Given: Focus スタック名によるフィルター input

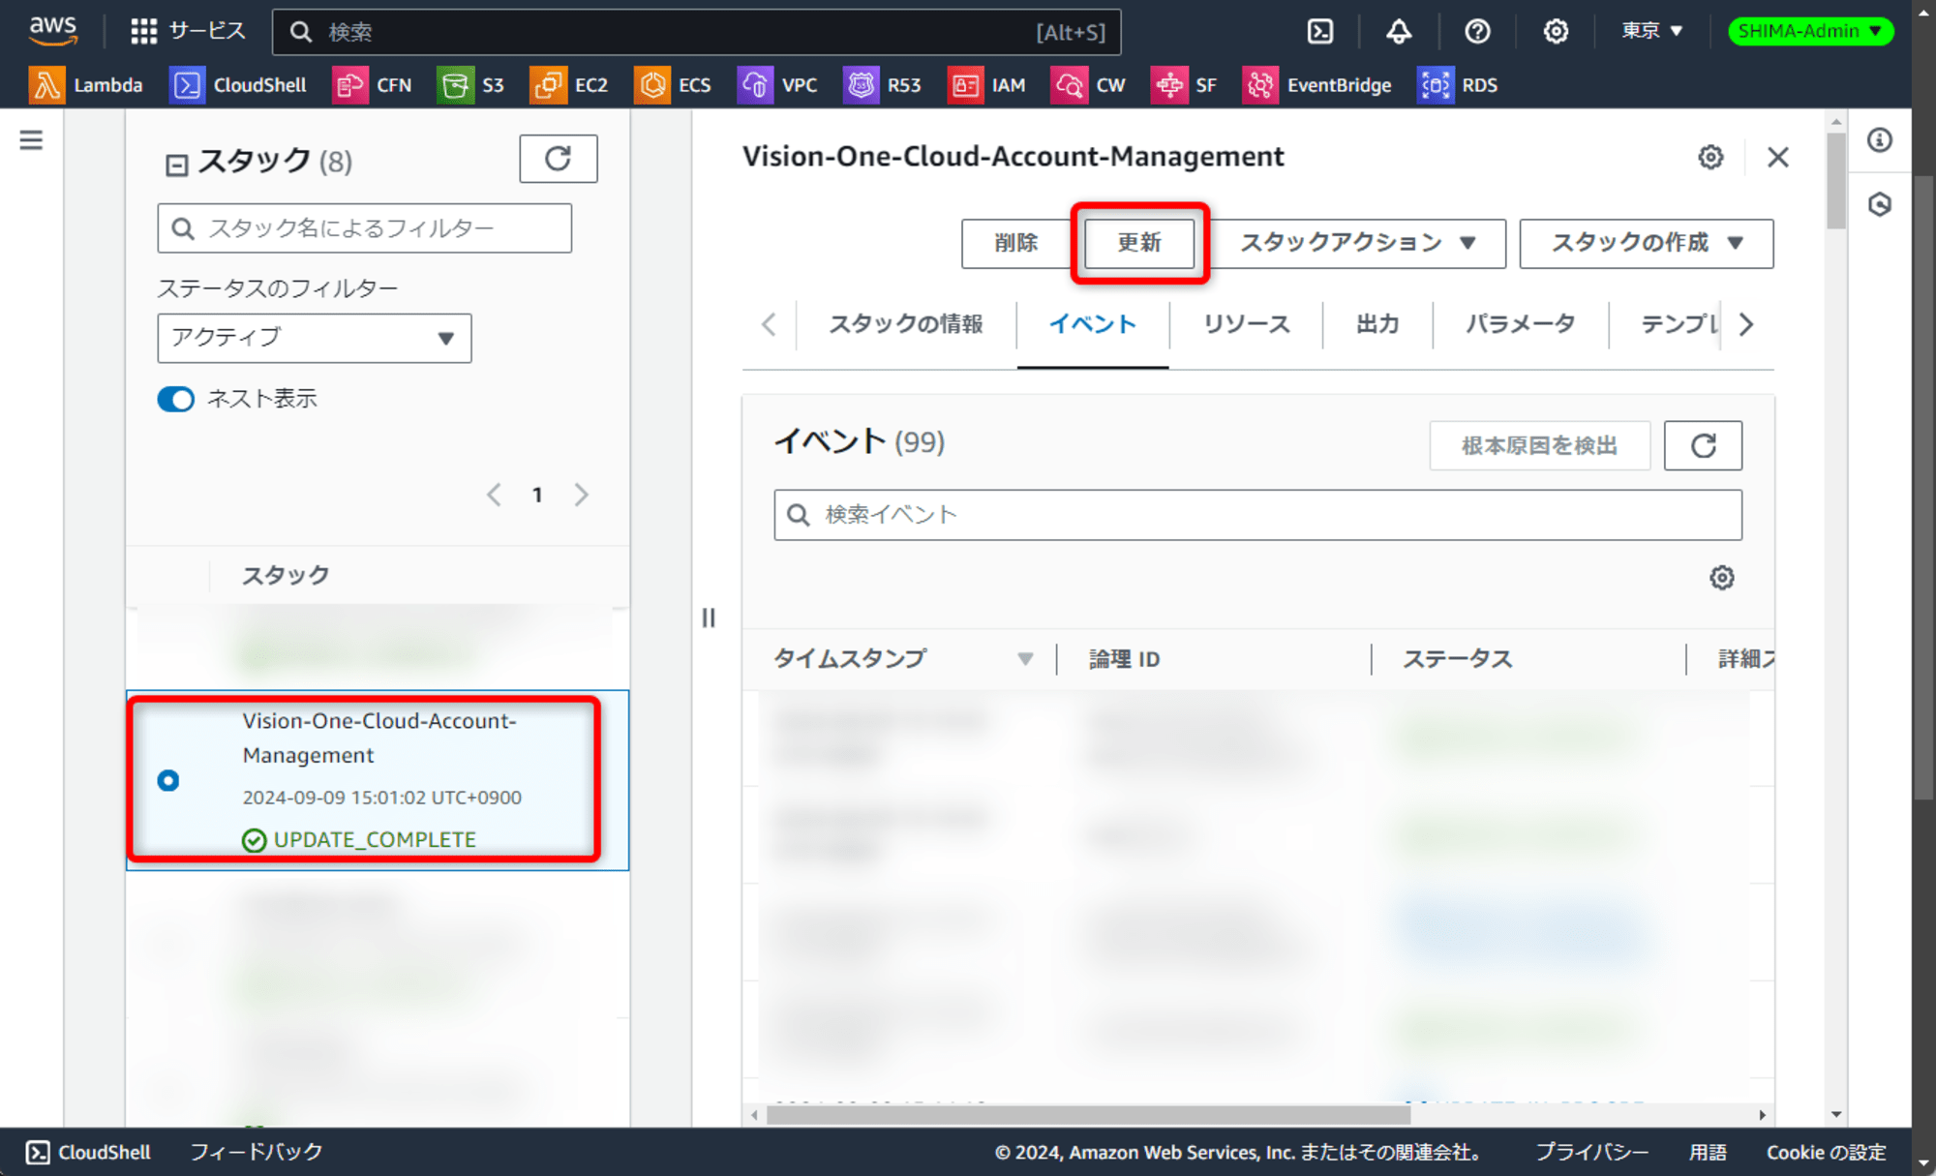Looking at the screenshot, I should click(365, 228).
